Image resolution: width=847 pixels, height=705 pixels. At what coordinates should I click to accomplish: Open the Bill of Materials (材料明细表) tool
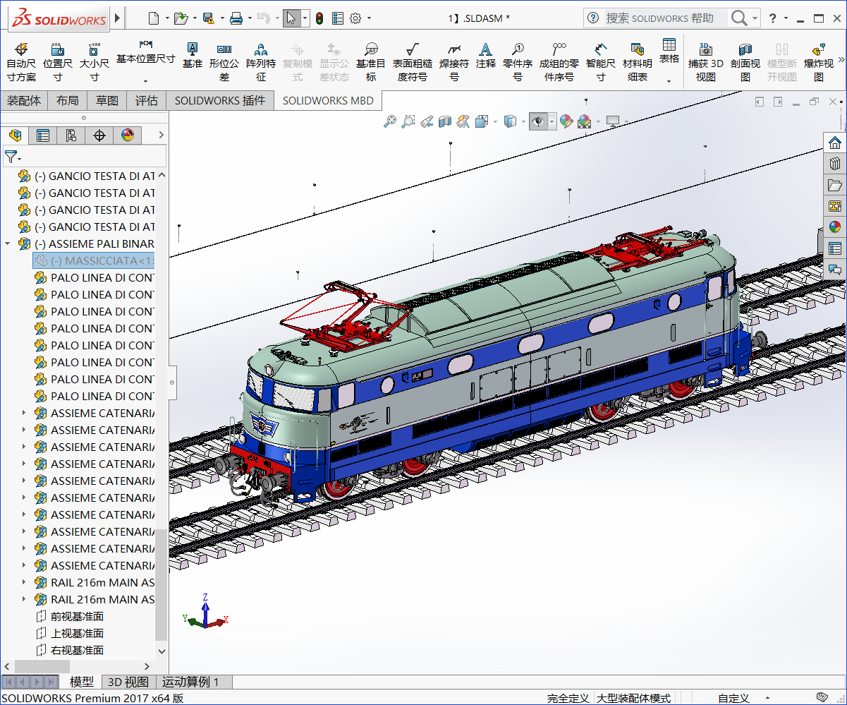pyautogui.click(x=638, y=61)
